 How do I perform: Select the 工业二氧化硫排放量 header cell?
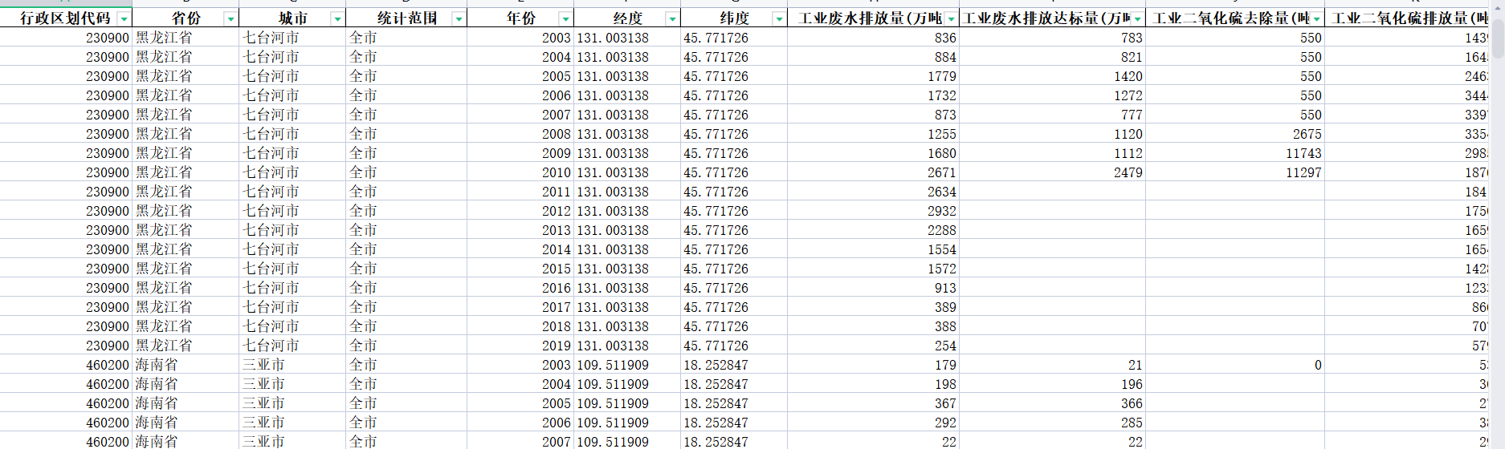click(x=1407, y=18)
